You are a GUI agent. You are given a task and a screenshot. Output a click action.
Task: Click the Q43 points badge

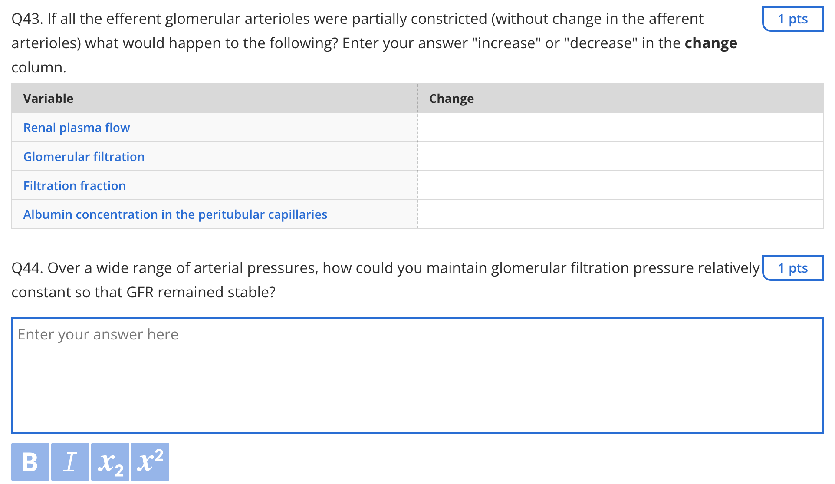click(x=792, y=19)
